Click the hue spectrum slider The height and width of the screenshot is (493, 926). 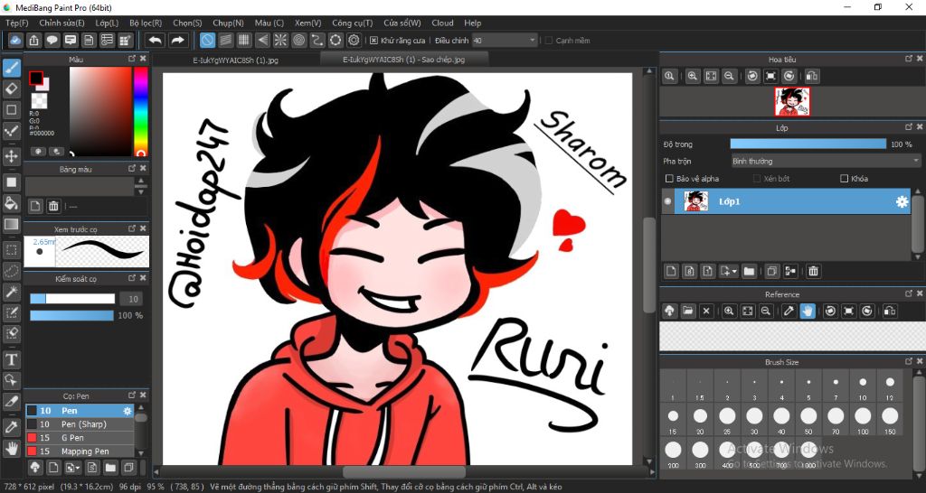click(x=140, y=111)
